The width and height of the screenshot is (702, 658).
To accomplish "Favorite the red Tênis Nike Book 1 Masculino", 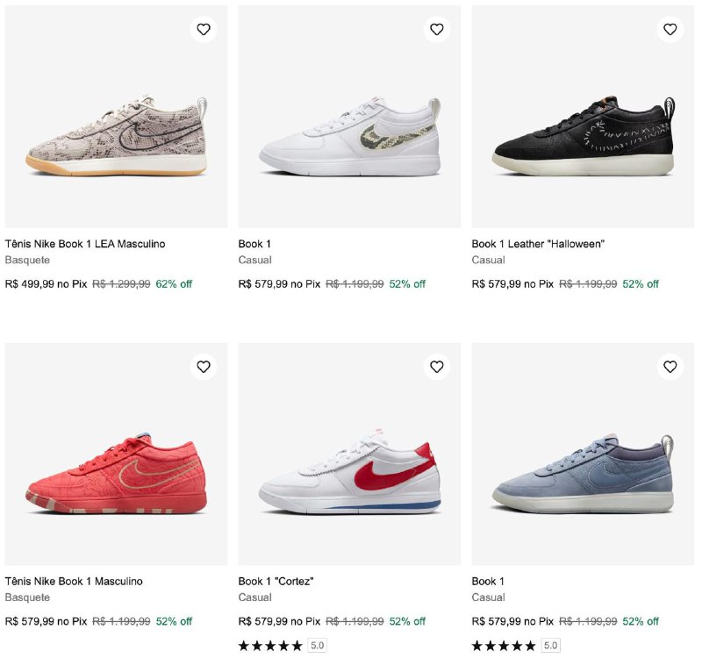I will click(204, 368).
